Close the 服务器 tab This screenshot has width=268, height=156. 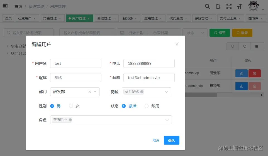click(x=136, y=18)
